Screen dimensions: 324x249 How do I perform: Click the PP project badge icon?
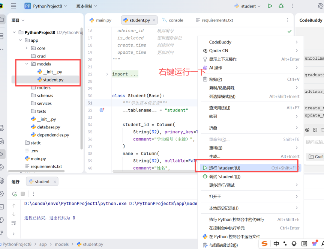(x=27, y=6)
